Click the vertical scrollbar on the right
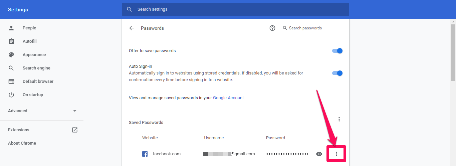The width and height of the screenshot is (456, 166). coord(453,49)
